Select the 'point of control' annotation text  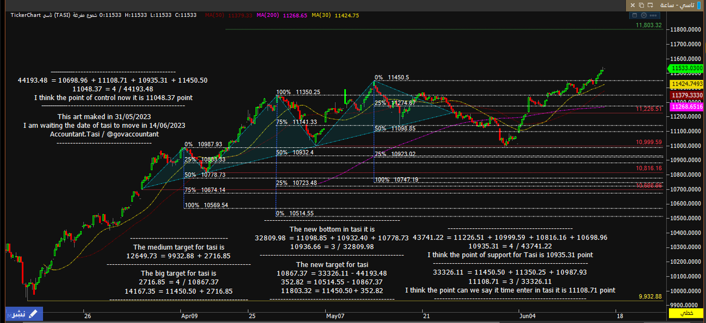click(x=113, y=97)
